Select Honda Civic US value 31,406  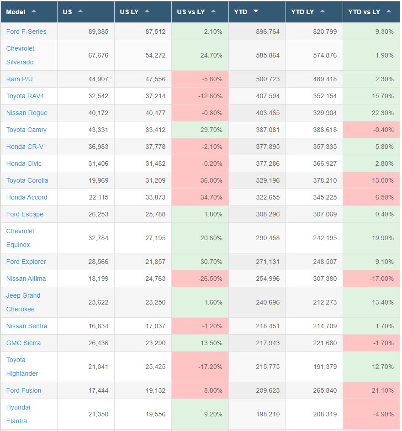(x=98, y=163)
